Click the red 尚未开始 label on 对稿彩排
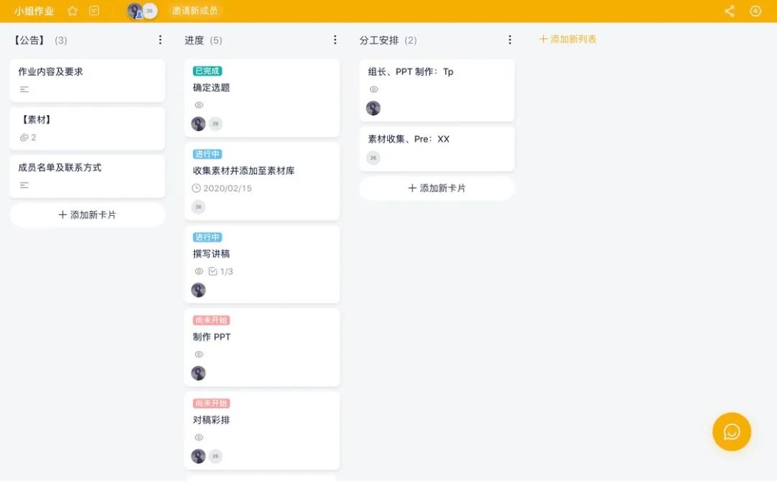 212,404
